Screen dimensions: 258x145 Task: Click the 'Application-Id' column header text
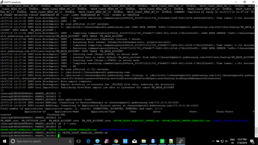(x=35, y=112)
